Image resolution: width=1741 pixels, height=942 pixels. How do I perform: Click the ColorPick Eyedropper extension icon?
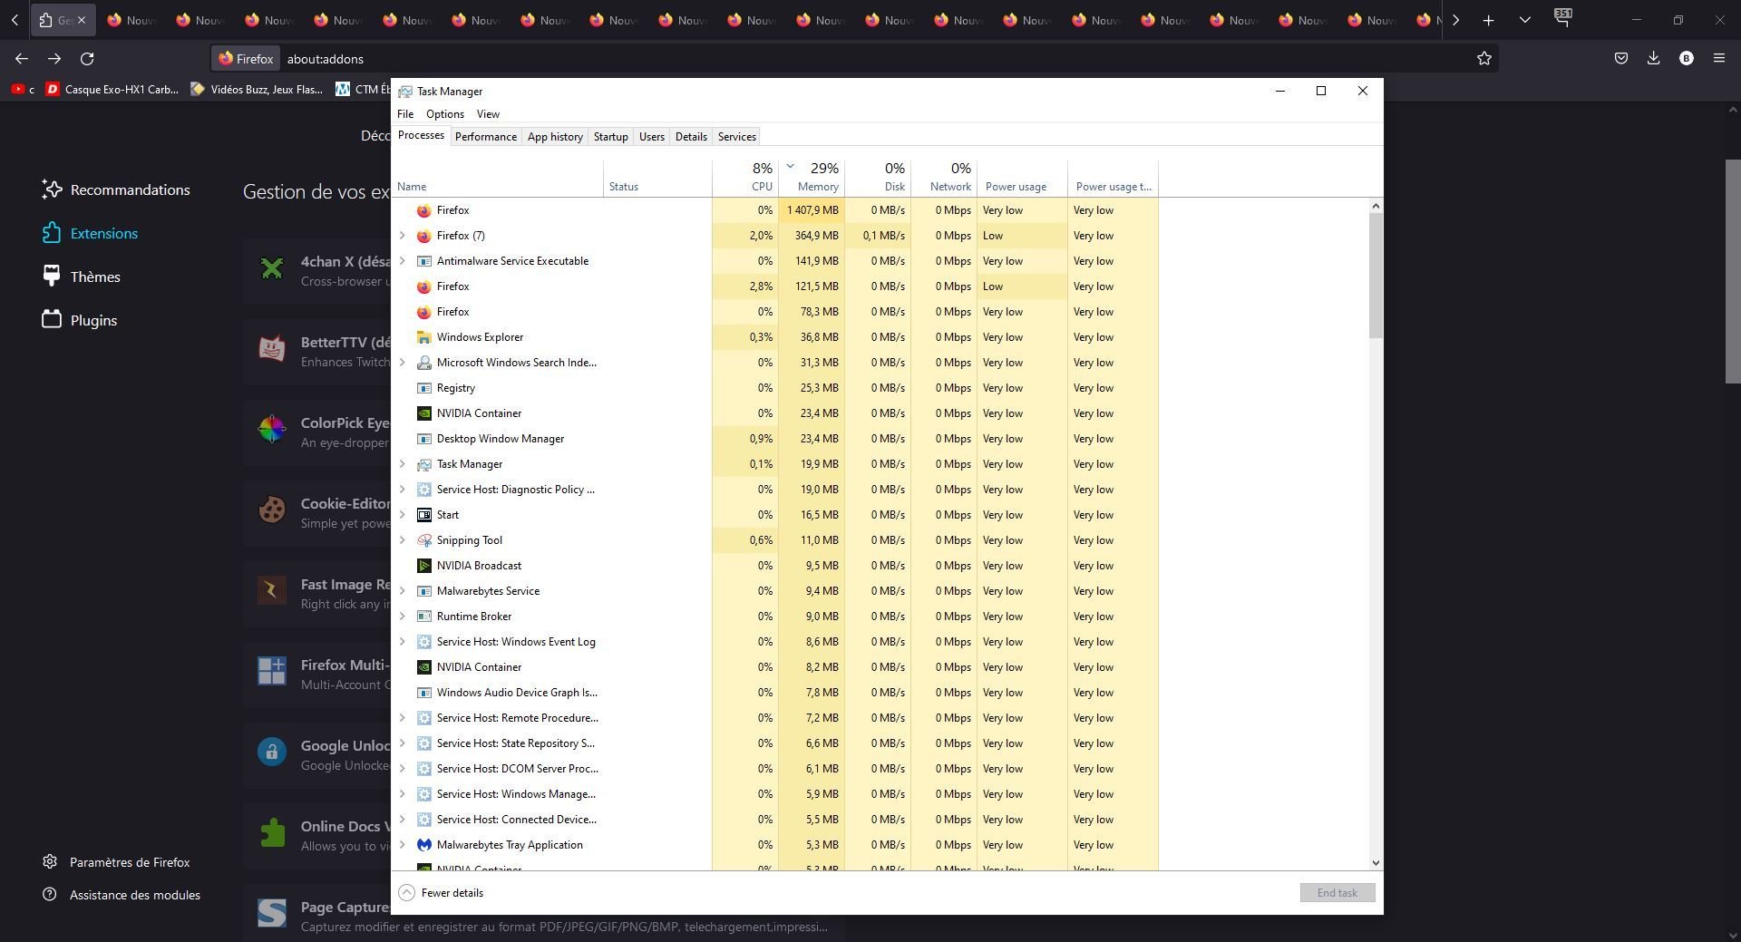click(272, 429)
